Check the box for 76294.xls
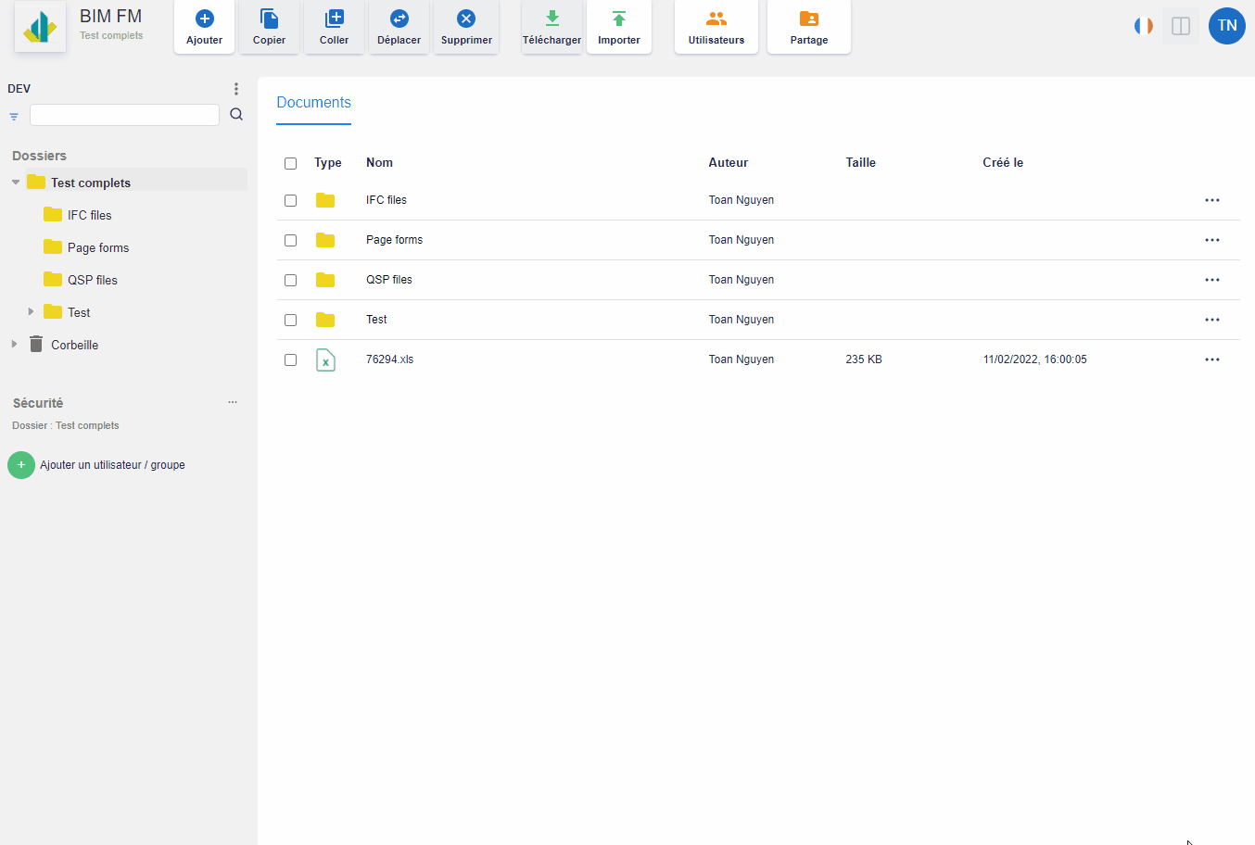The width and height of the screenshot is (1255, 845). (x=291, y=359)
